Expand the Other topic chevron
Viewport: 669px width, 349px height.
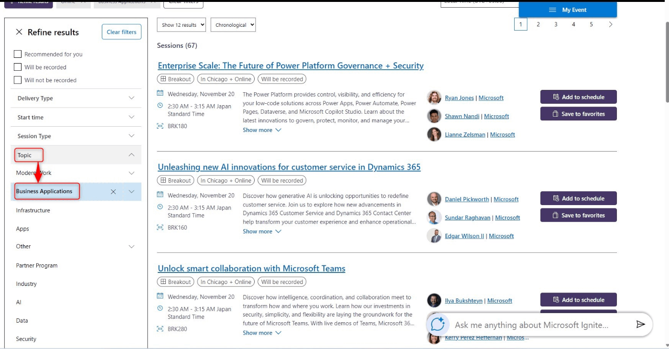[132, 247]
